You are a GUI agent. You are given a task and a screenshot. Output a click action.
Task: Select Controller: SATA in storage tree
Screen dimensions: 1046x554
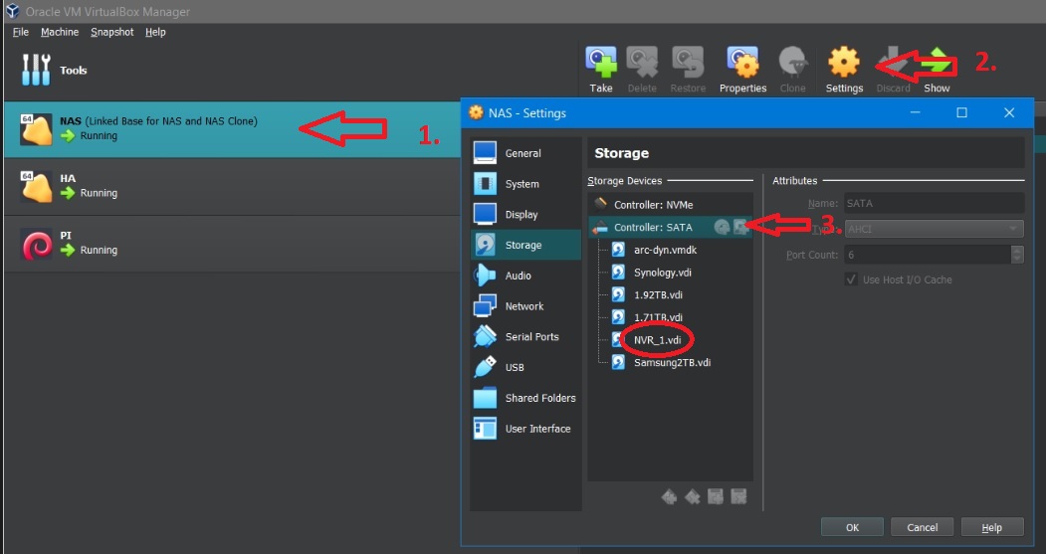point(671,228)
